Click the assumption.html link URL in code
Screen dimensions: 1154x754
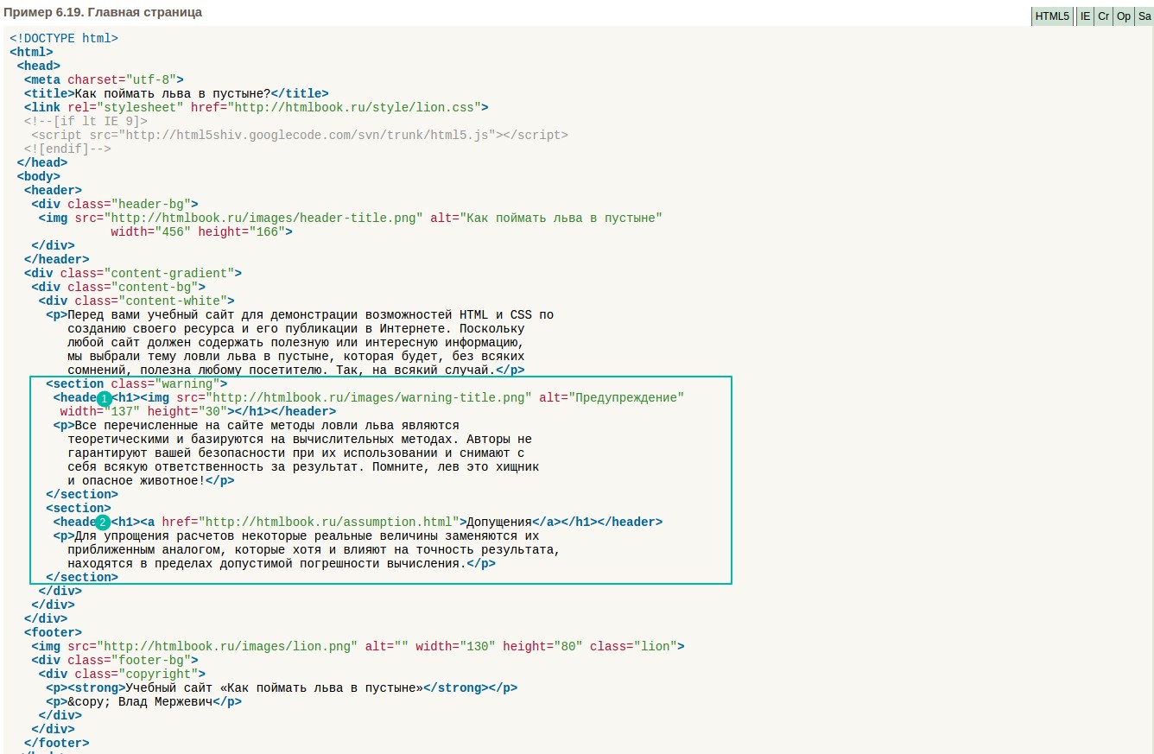[x=329, y=522]
